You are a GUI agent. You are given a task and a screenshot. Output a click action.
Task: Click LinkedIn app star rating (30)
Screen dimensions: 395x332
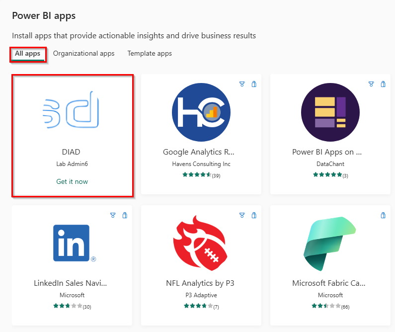(73, 306)
